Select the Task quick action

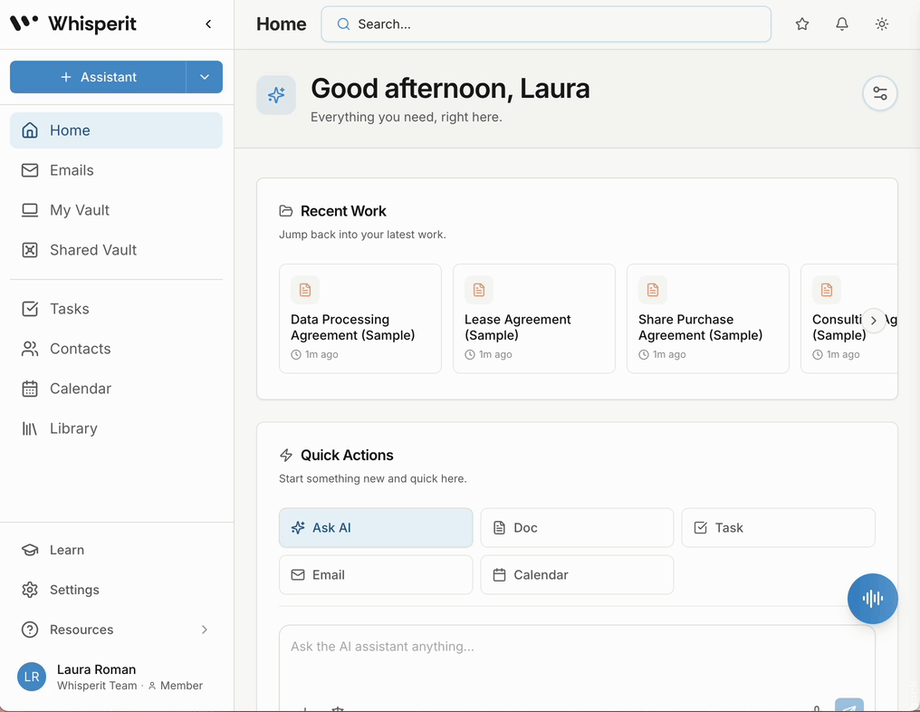click(x=778, y=528)
